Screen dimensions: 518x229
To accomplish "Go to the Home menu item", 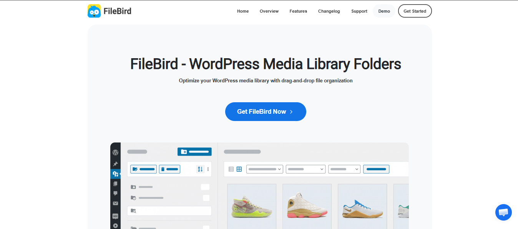I will (243, 11).
